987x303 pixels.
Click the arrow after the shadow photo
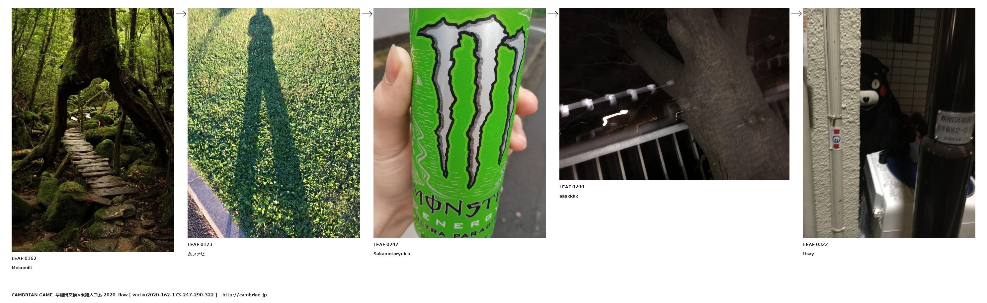pyautogui.click(x=367, y=14)
